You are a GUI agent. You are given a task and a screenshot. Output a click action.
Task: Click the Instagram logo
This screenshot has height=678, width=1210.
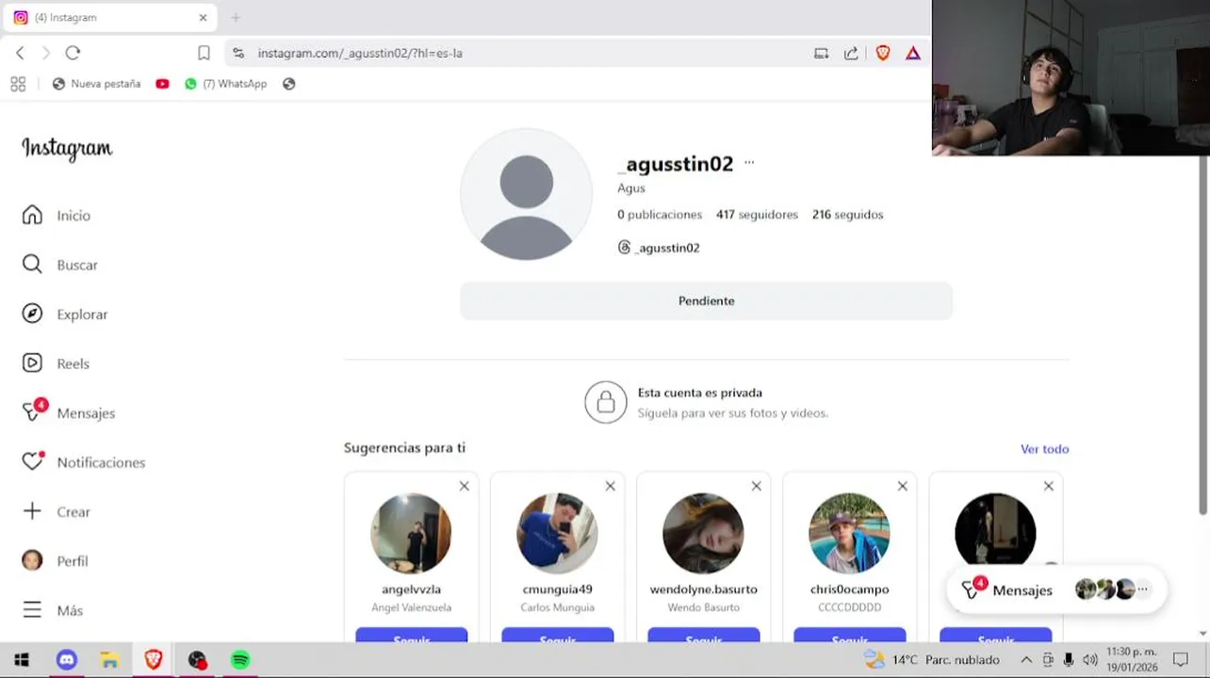click(x=67, y=149)
